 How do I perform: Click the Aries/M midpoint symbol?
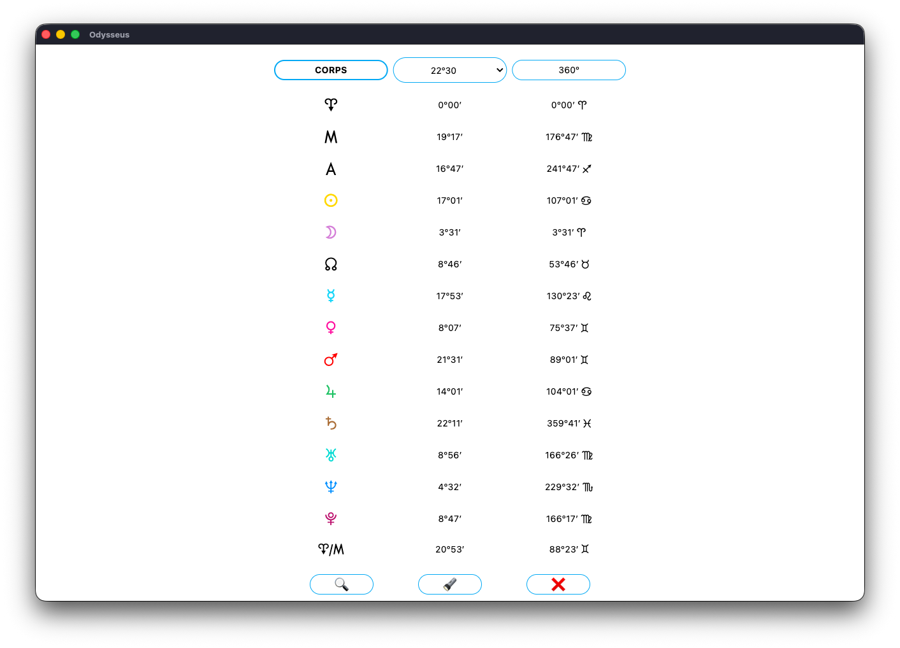[x=331, y=549]
